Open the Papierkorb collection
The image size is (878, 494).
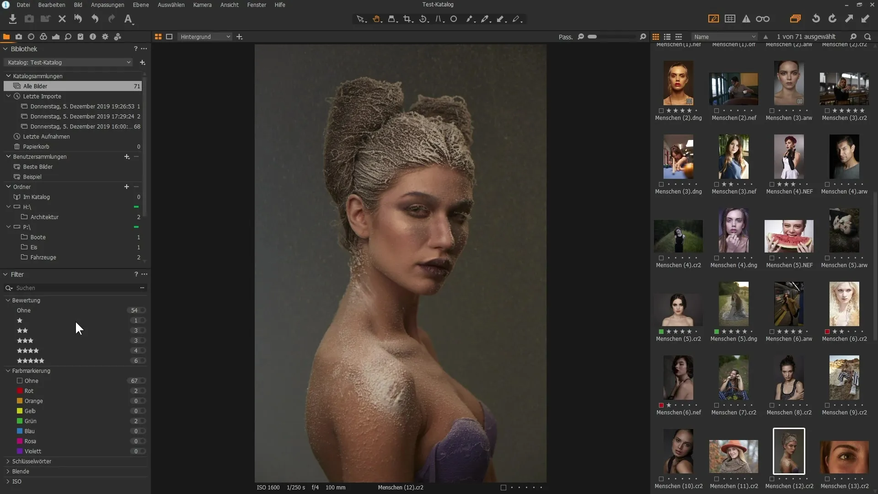tap(36, 146)
